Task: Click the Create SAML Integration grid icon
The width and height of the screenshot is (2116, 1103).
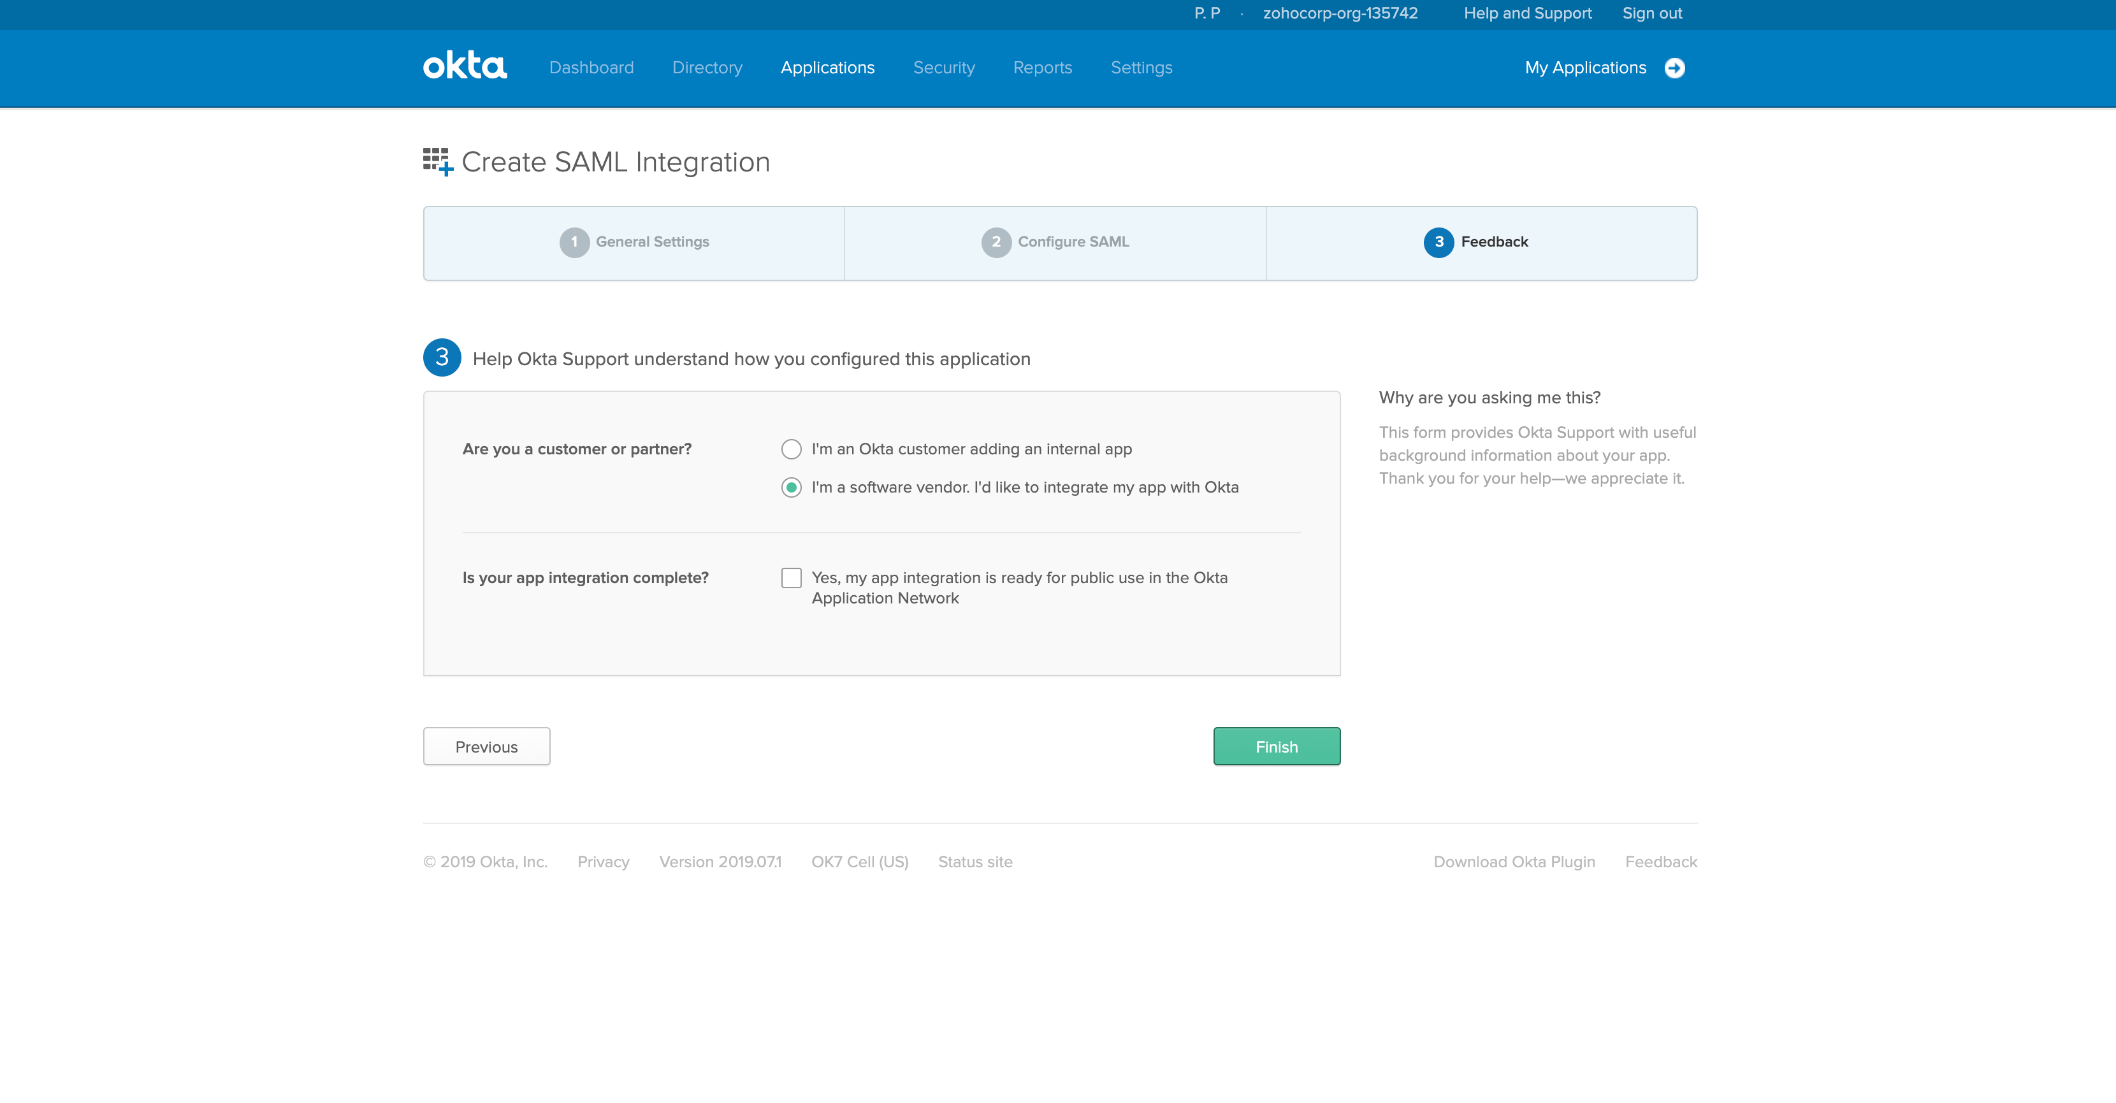Action: (437, 161)
